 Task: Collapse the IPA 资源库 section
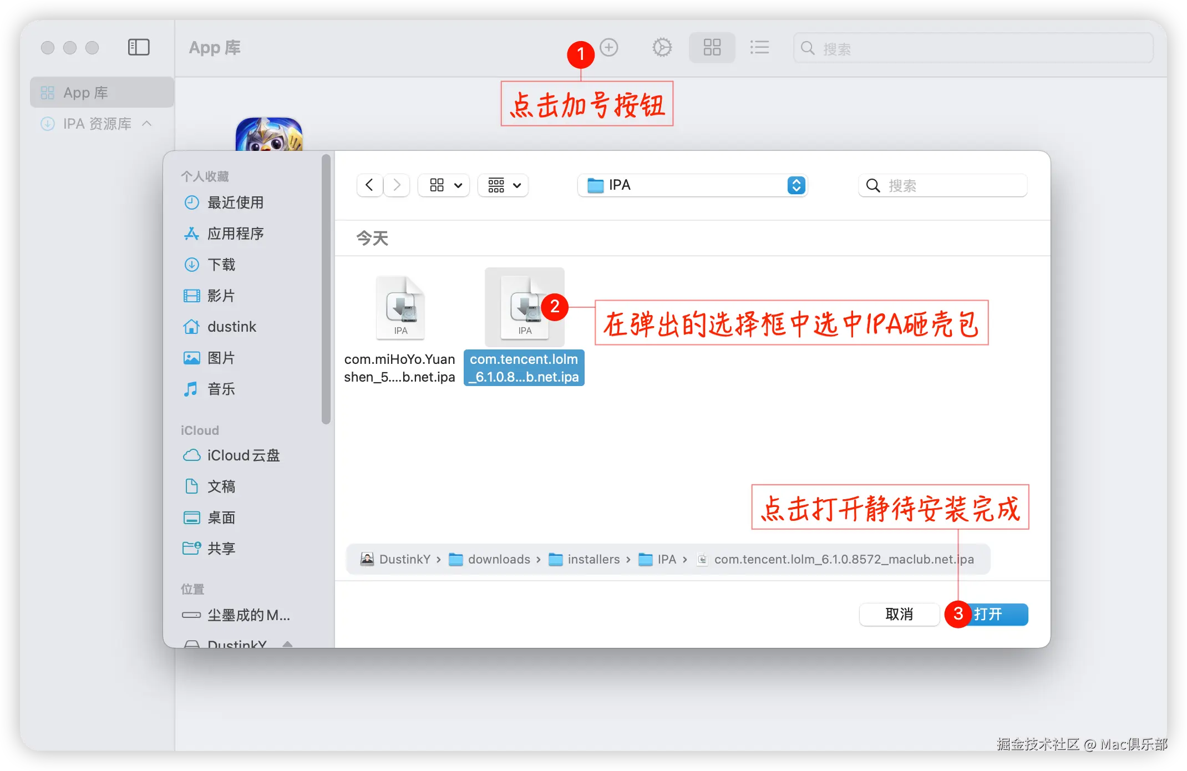pos(147,124)
